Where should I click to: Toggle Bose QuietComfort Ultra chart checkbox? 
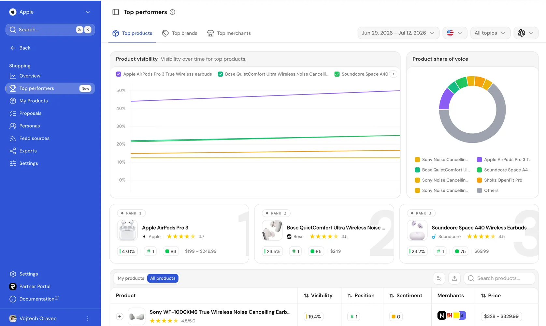220,74
